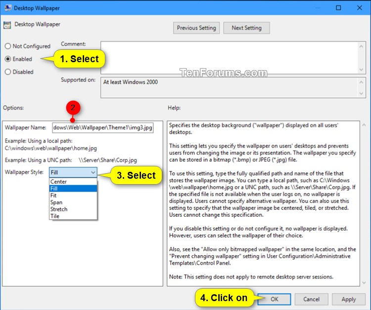Viewport: 371px width, 310px height.
Task: Click the OK button
Action: [x=274, y=299]
